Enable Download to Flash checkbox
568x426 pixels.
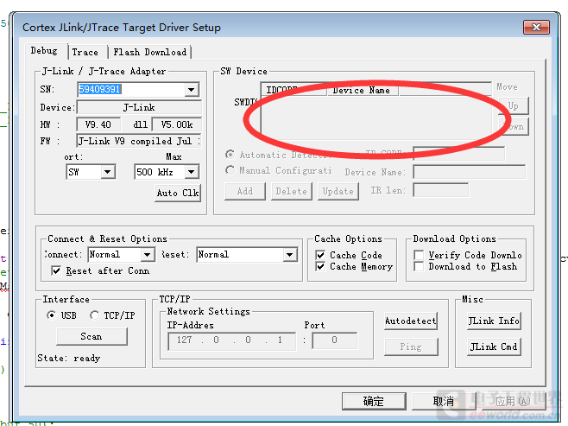(x=419, y=266)
